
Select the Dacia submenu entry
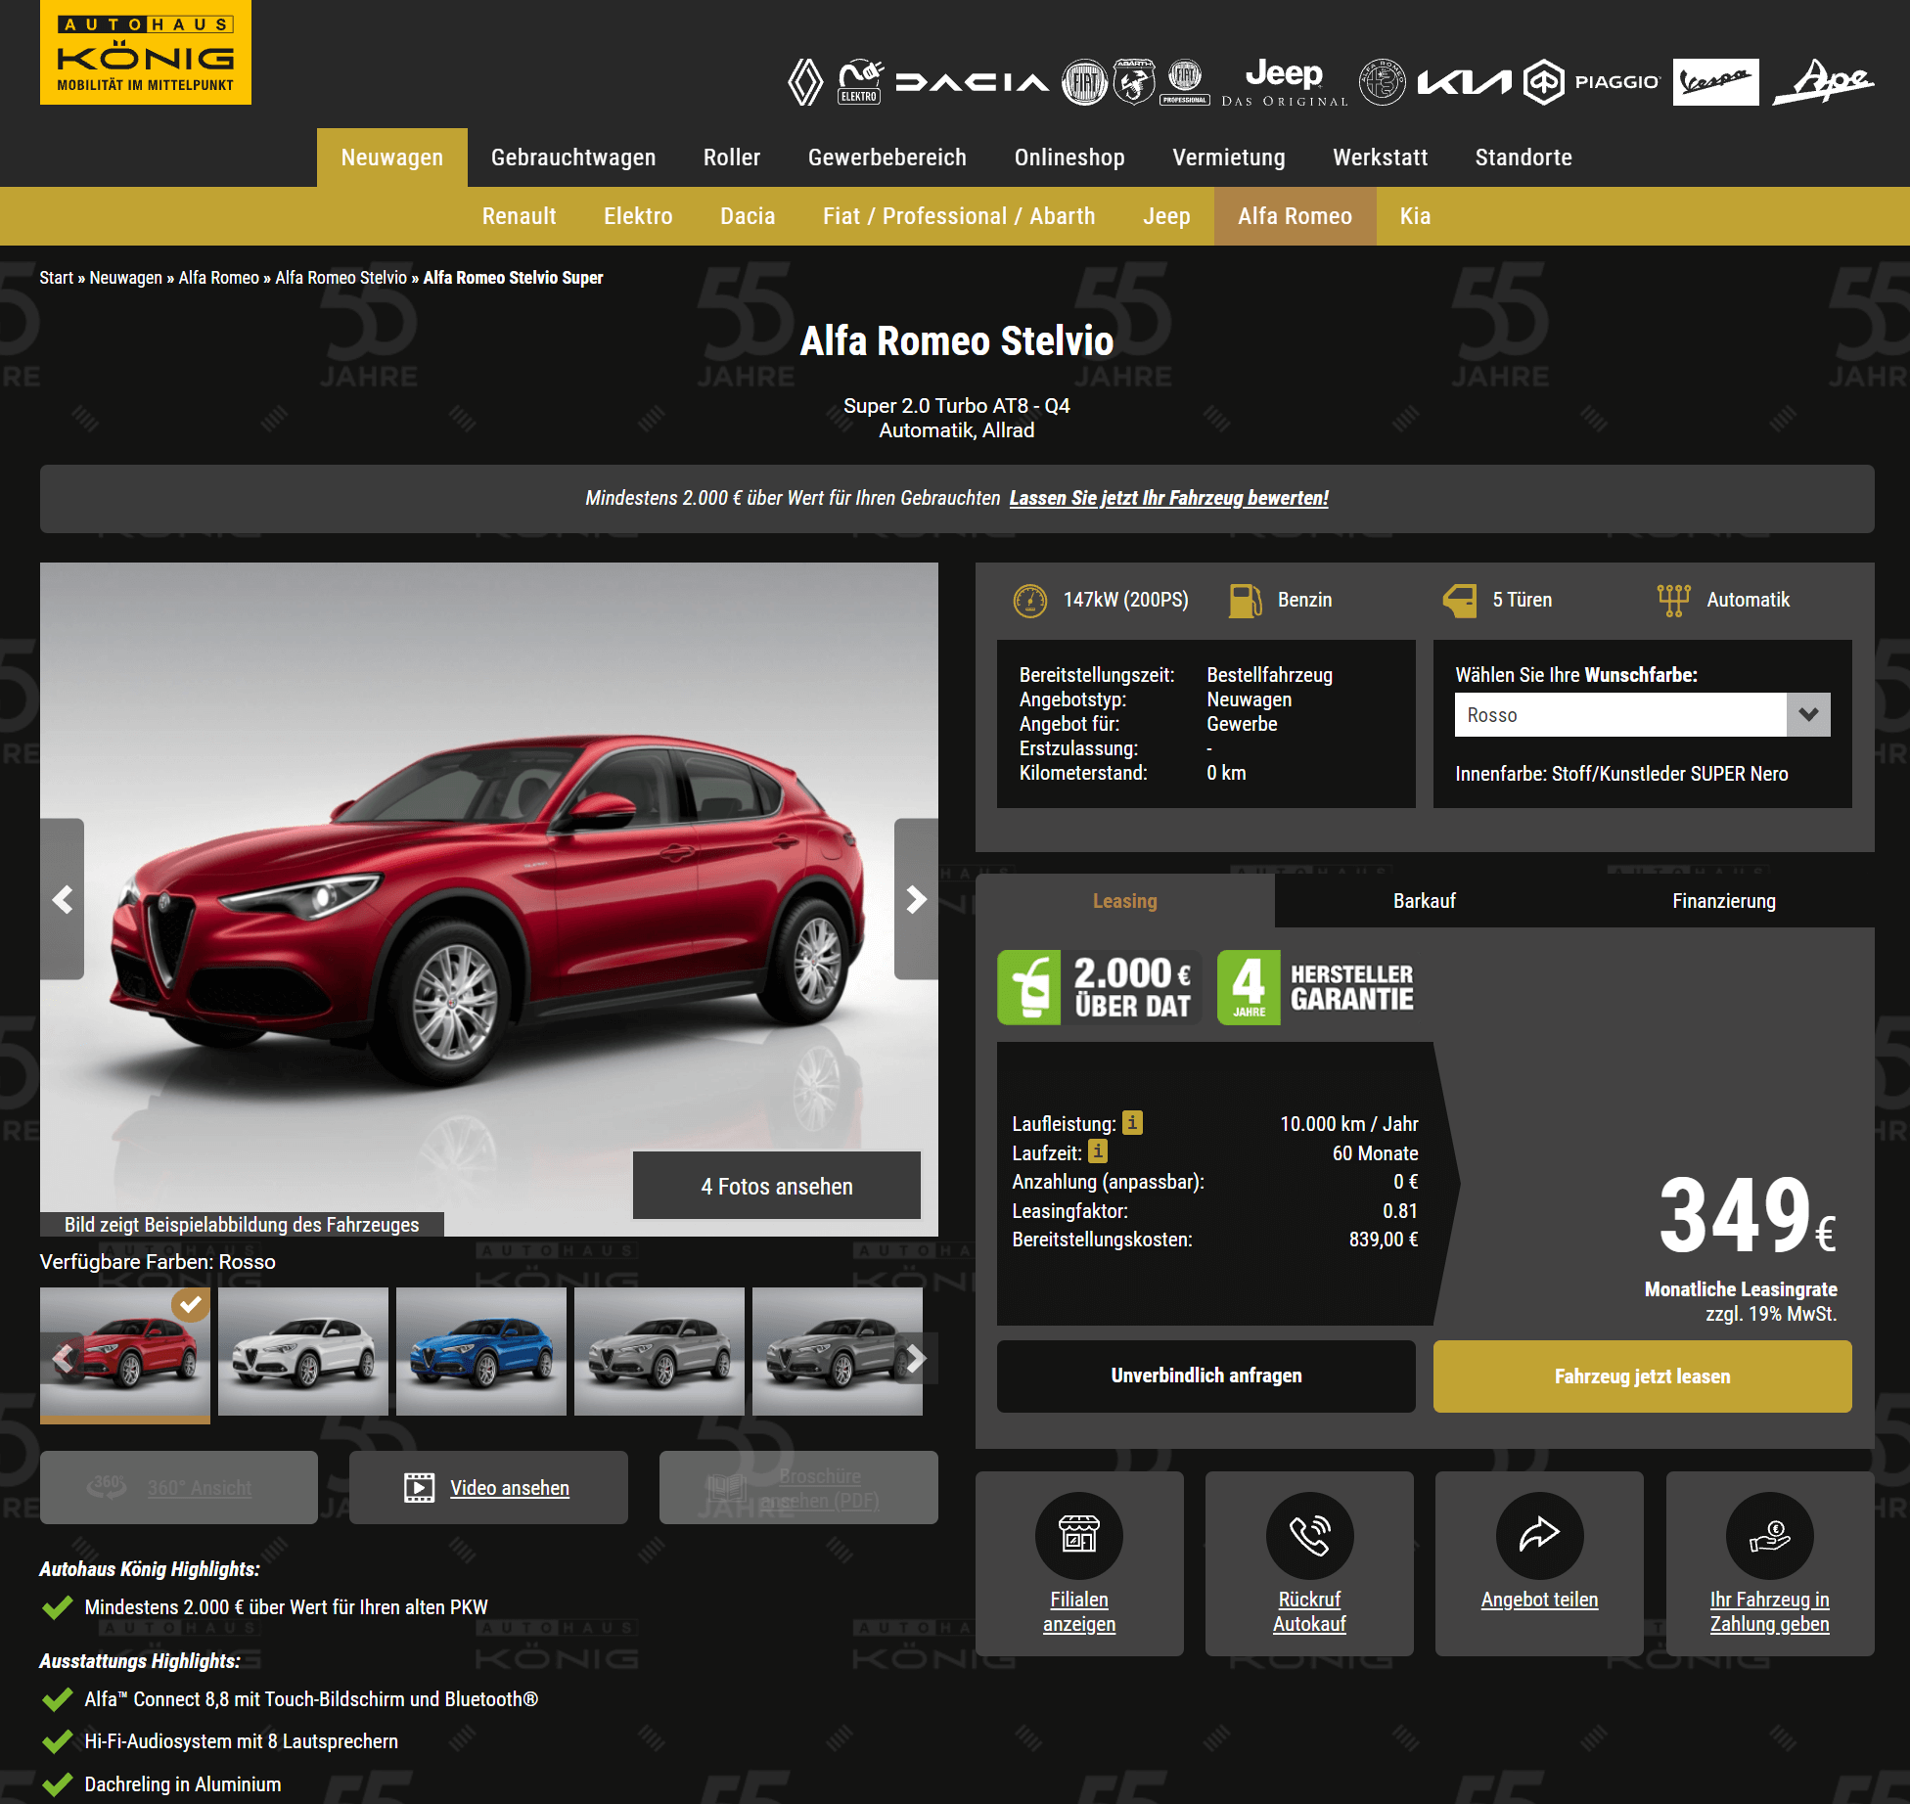point(748,216)
